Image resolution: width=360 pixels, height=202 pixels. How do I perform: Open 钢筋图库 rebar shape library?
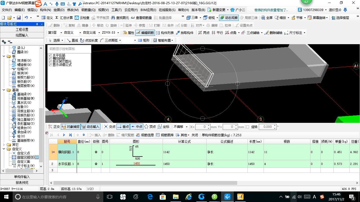point(165,135)
